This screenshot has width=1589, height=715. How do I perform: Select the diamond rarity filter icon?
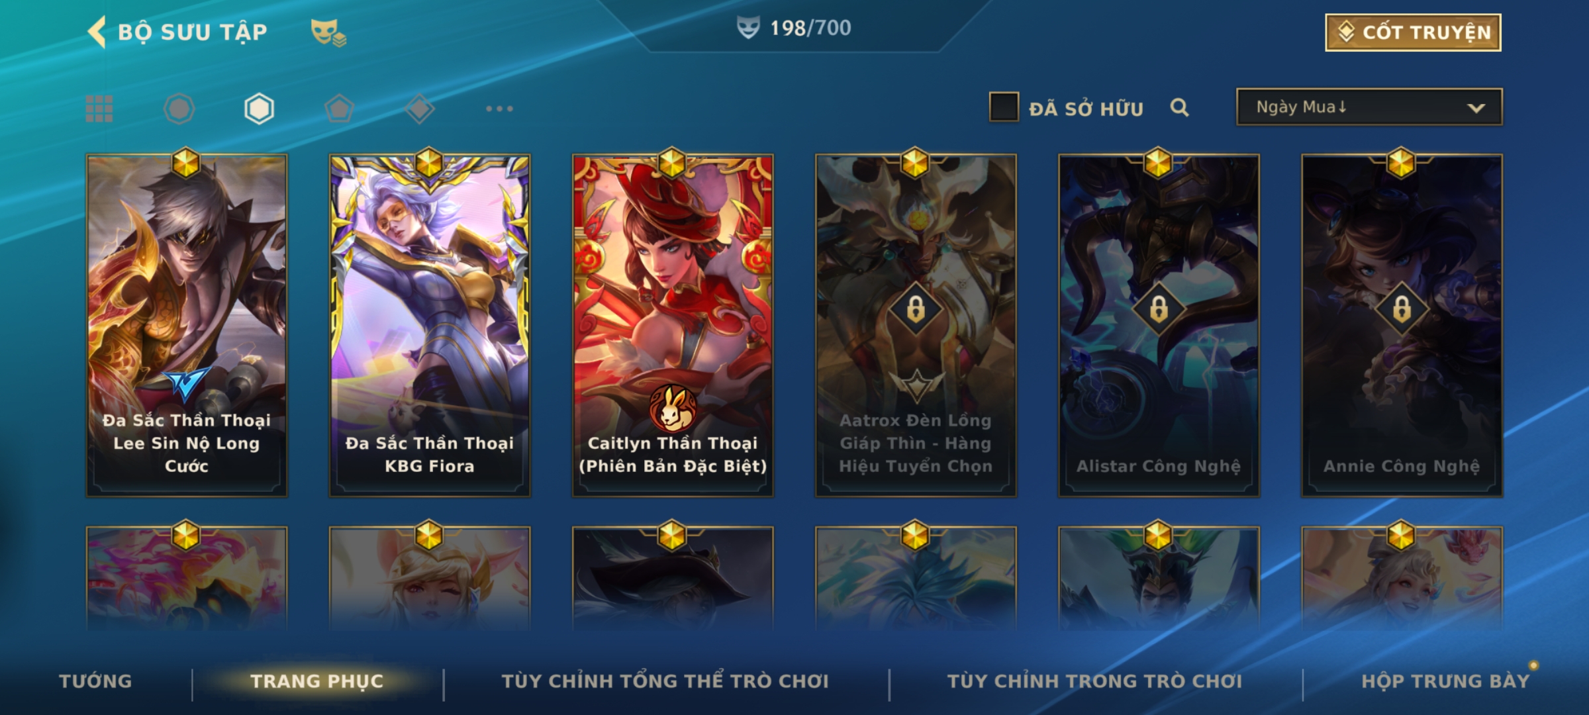[420, 109]
